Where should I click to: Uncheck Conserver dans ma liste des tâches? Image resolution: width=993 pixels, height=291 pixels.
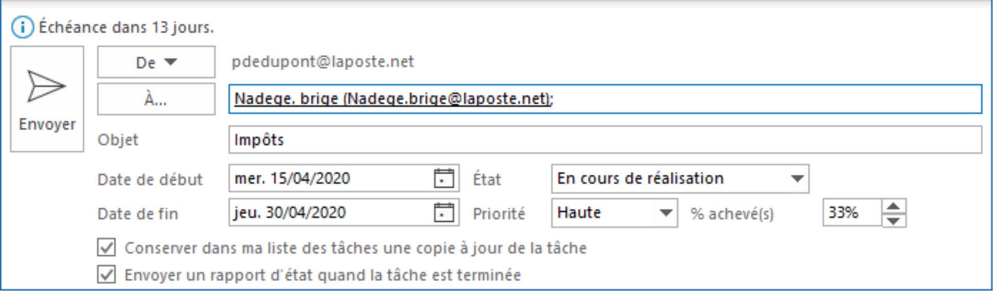click(x=106, y=248)
